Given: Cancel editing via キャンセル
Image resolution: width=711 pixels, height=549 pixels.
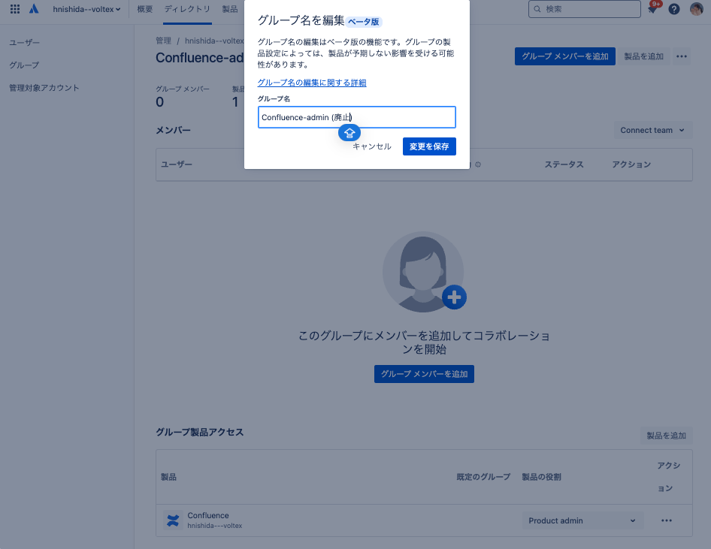Looking at the screenshot, I should (371, 146).
